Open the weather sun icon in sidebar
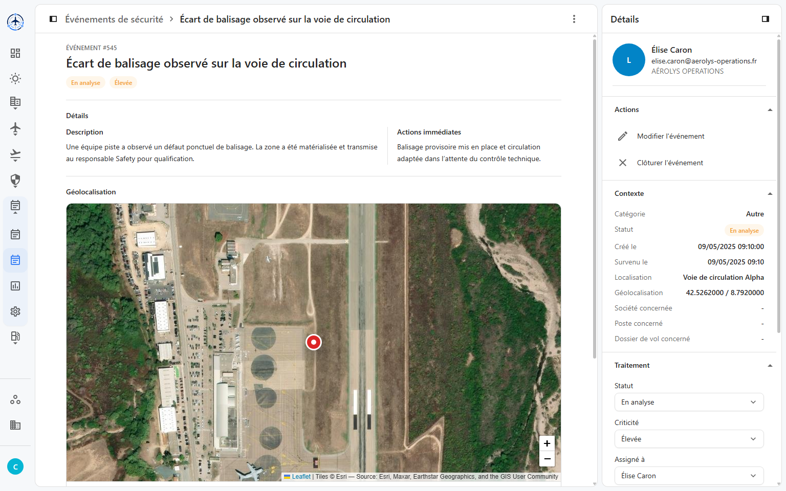The image size is (786, 491). click(15, 78)
